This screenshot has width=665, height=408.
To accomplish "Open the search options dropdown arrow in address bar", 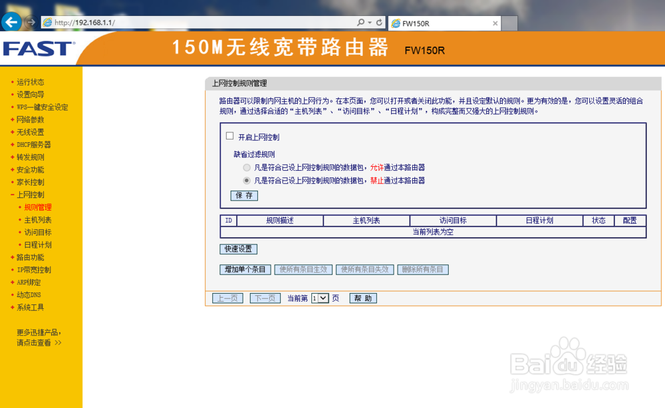I will (x=370, y=22).
